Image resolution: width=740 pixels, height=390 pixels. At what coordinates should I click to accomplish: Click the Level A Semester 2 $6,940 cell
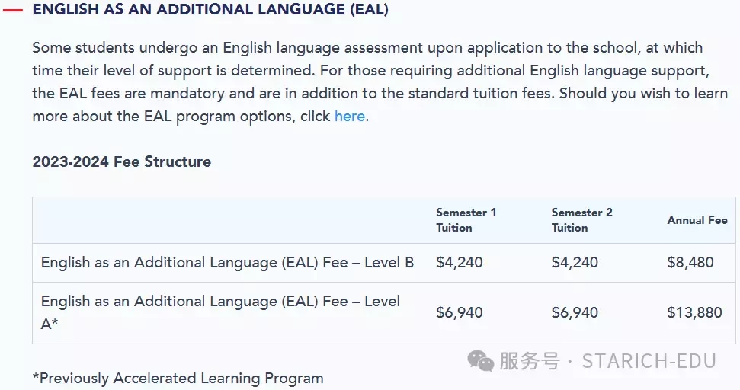[x=575, y=312]
